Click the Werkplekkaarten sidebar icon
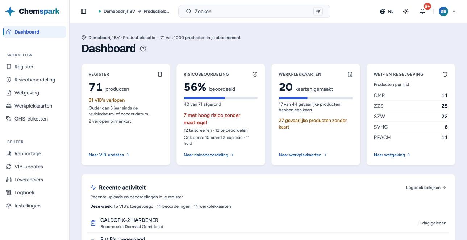This screenshot has height=240, width=467. (x=9, y=106)
